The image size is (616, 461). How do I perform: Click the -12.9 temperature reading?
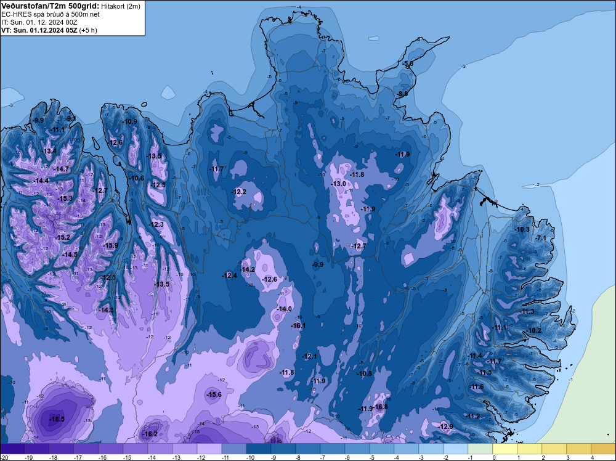point(445,426)
